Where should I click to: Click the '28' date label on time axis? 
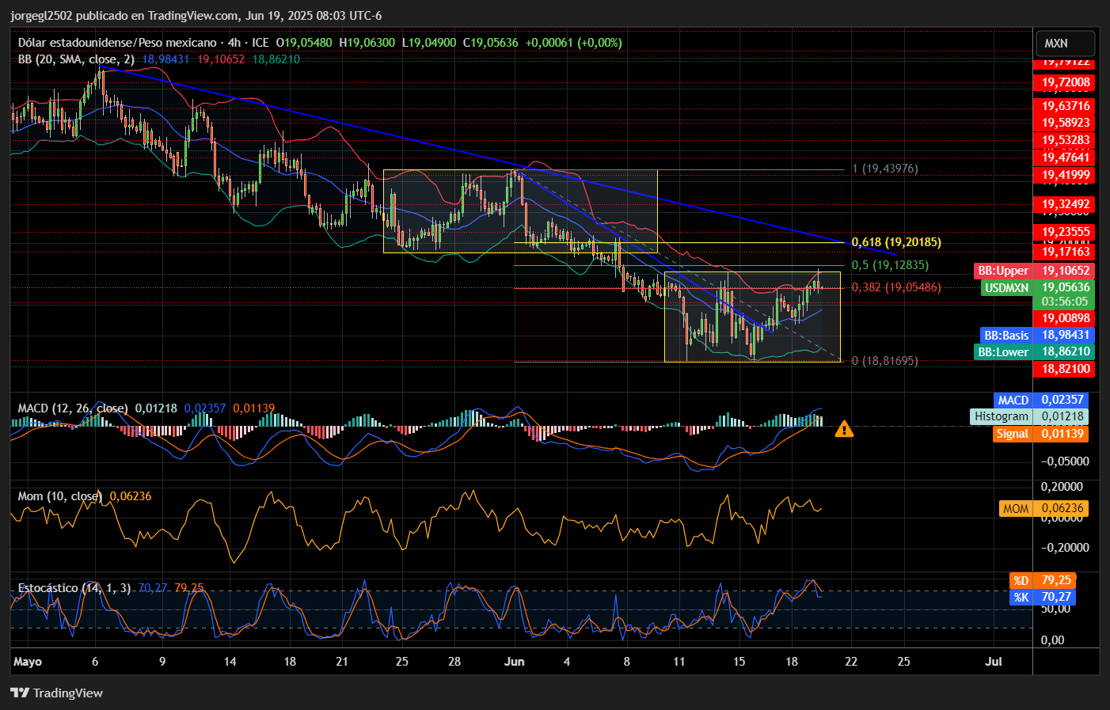click(x=454, y=662)
